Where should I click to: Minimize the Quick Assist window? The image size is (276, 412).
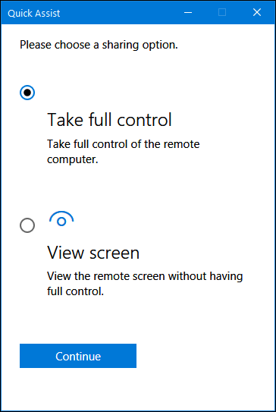tap(188, 12)
